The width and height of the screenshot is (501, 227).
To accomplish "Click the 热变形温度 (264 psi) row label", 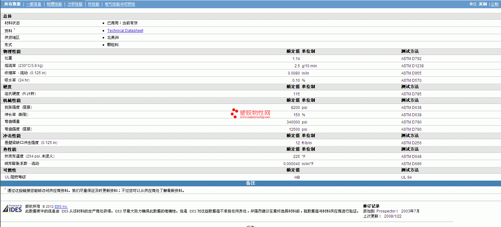I will coord(29,156).
